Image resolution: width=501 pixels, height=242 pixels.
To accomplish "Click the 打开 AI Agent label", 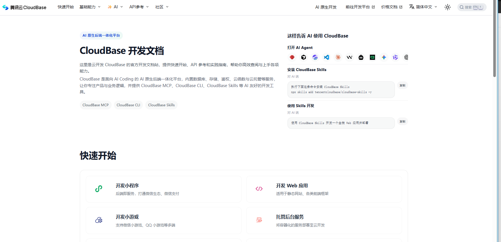I will tap(300, 48).
